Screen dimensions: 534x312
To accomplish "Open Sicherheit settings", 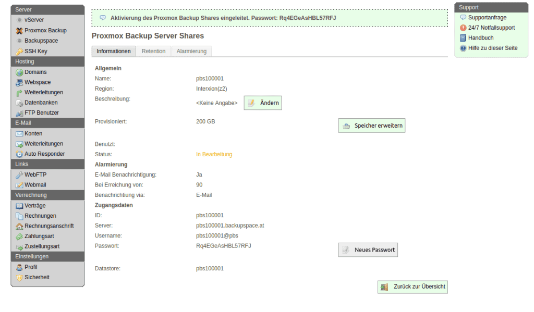I will point(37,278).
